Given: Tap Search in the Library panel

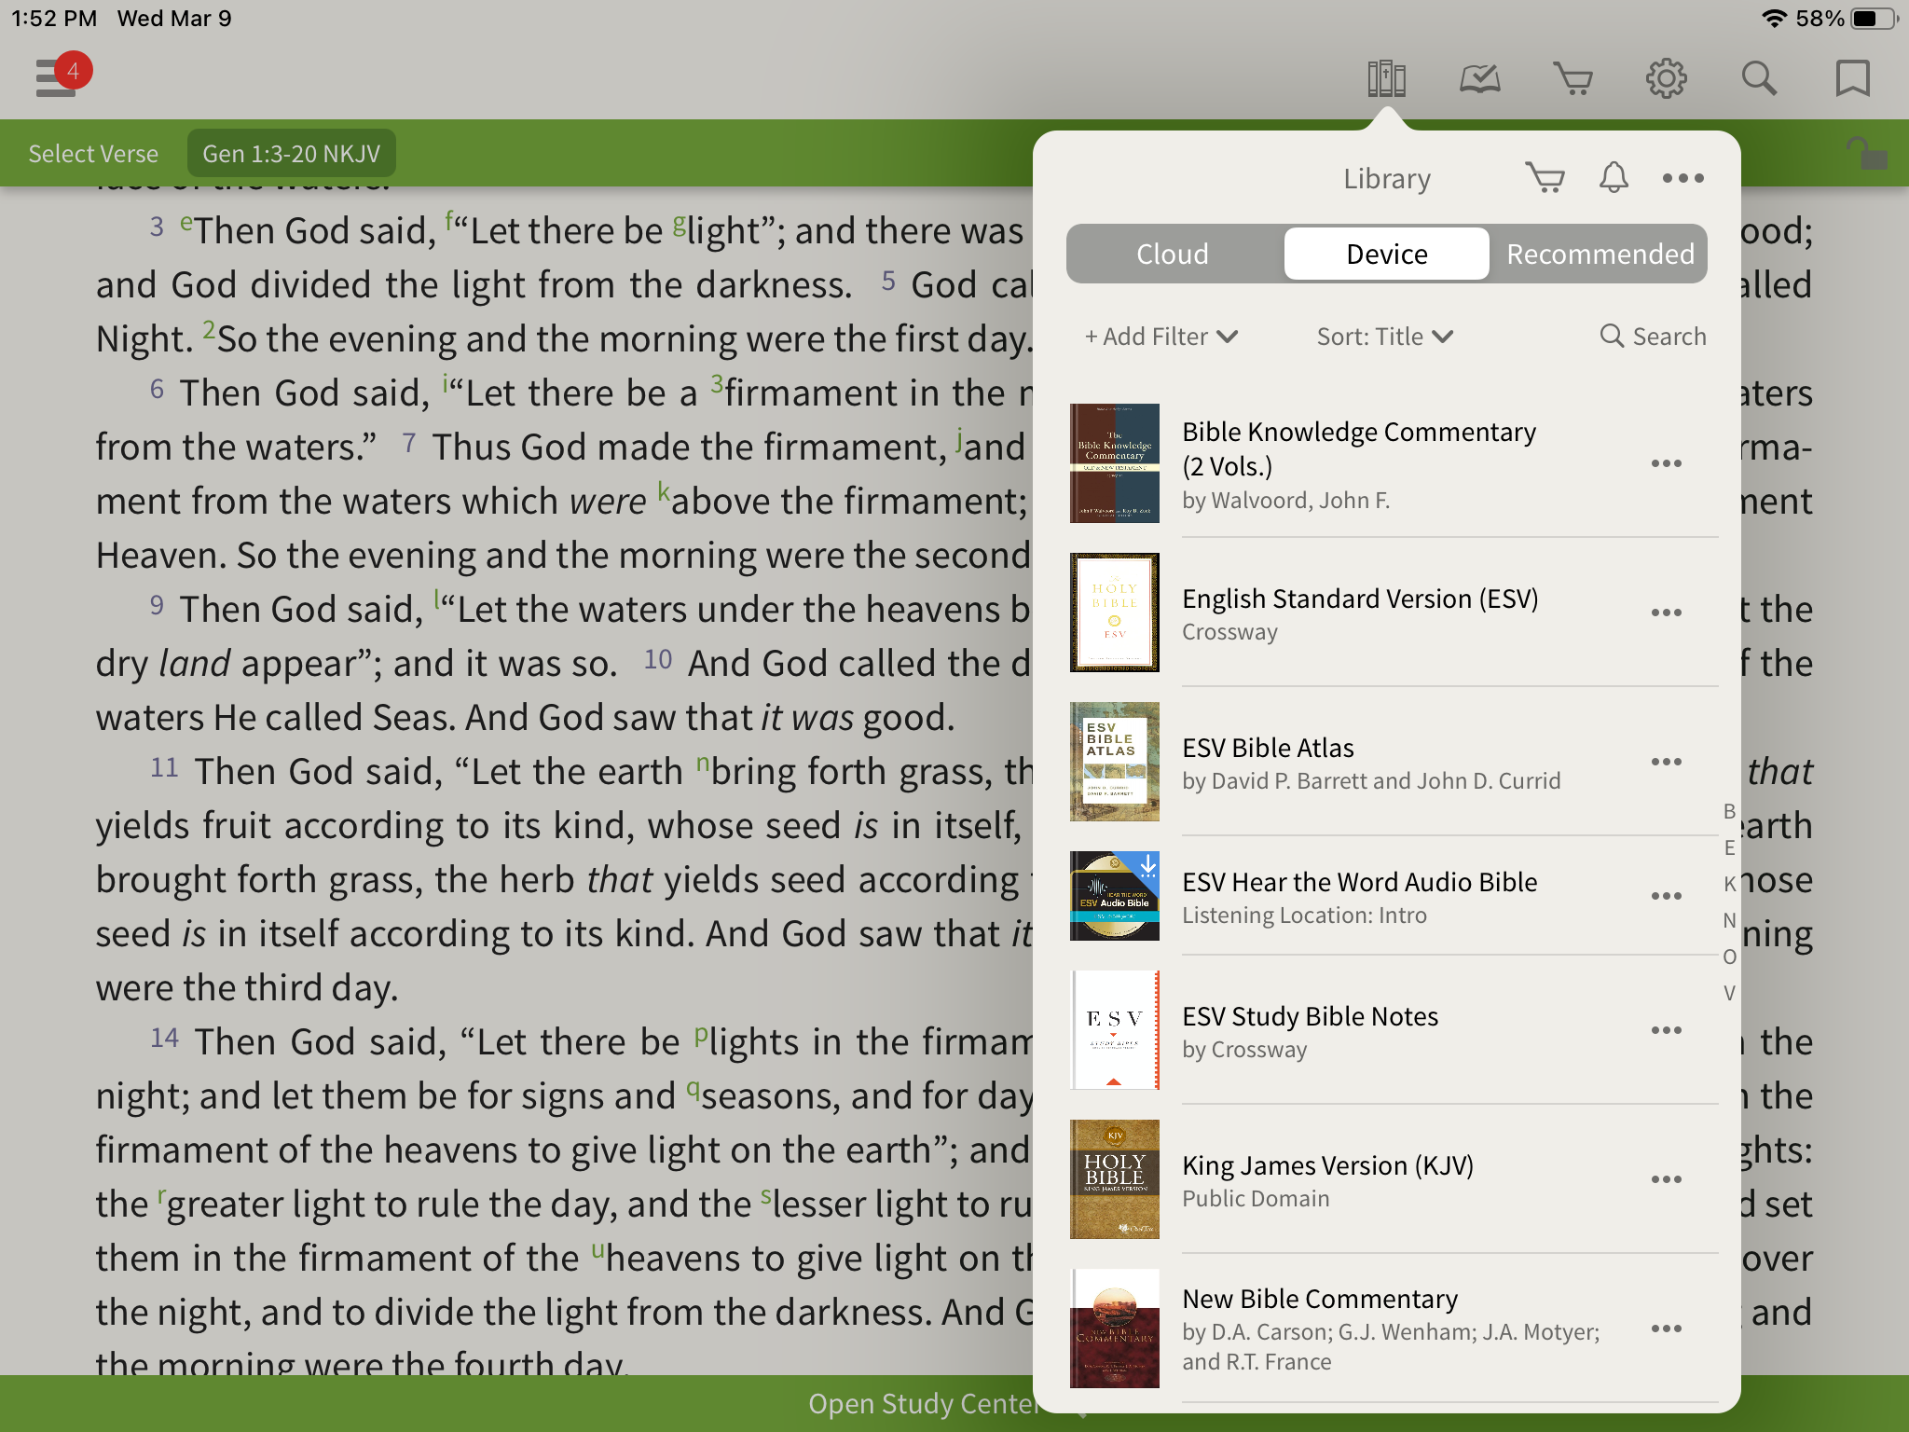Looking at the screenshot, I should pos(1653,337).
